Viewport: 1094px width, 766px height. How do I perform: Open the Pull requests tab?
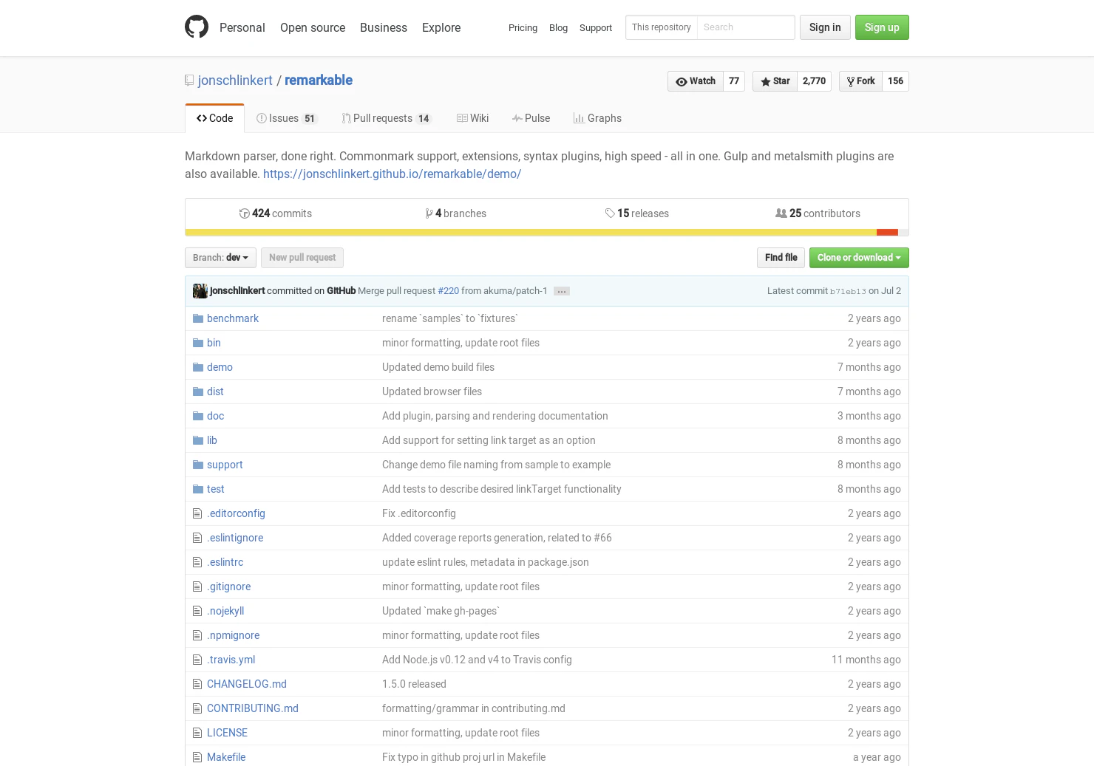[x=387, y=118]
